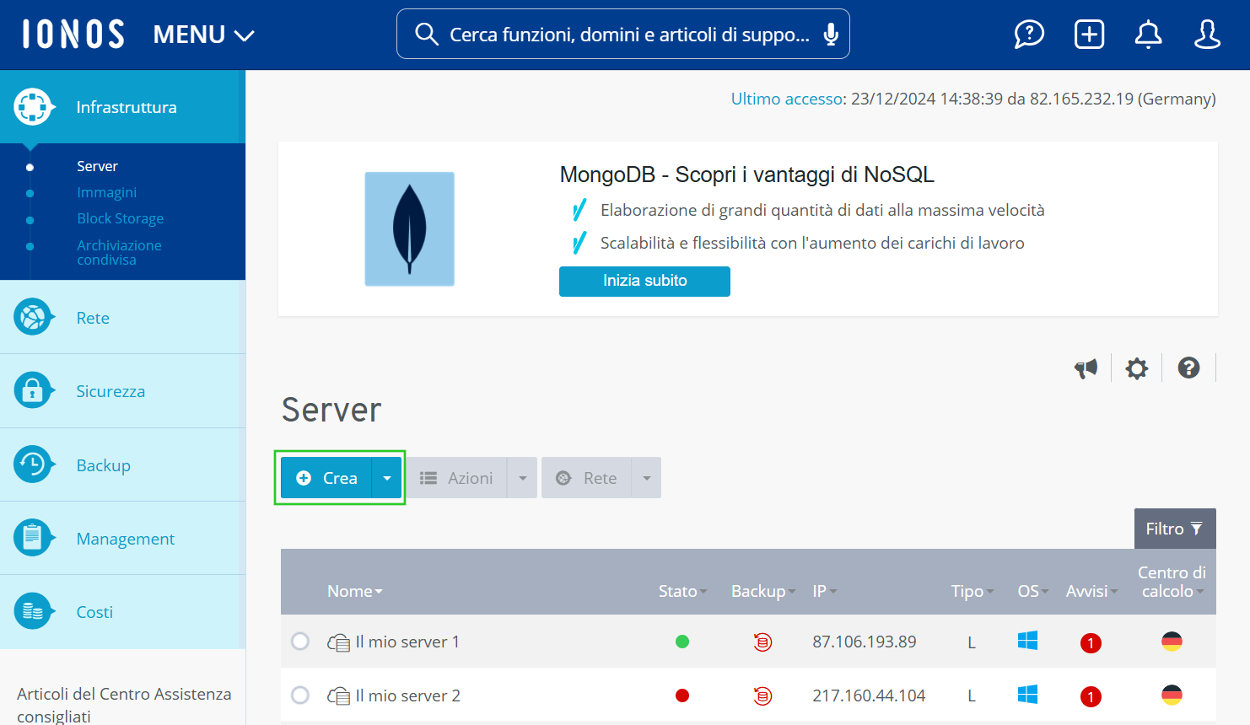Sort by the Nome column header

(355, 591)
